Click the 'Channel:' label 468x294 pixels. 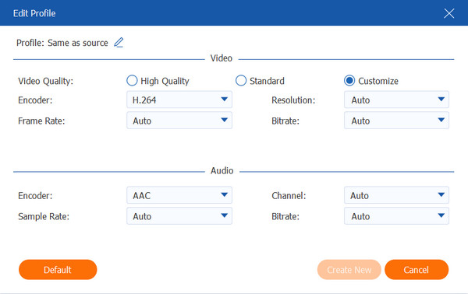[289, 195]
